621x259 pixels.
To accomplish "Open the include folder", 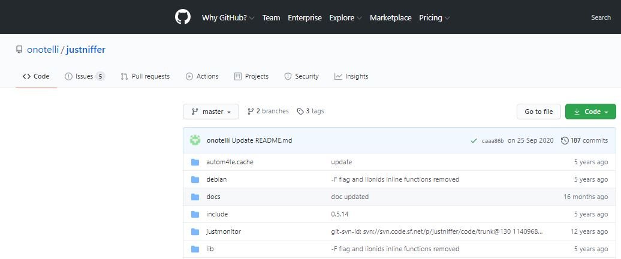I will [x=217, y=214].
